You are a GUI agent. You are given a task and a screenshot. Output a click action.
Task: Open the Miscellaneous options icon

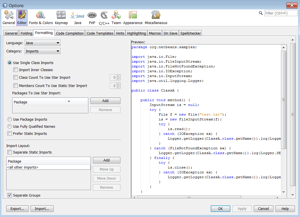(x=156, y=18)
